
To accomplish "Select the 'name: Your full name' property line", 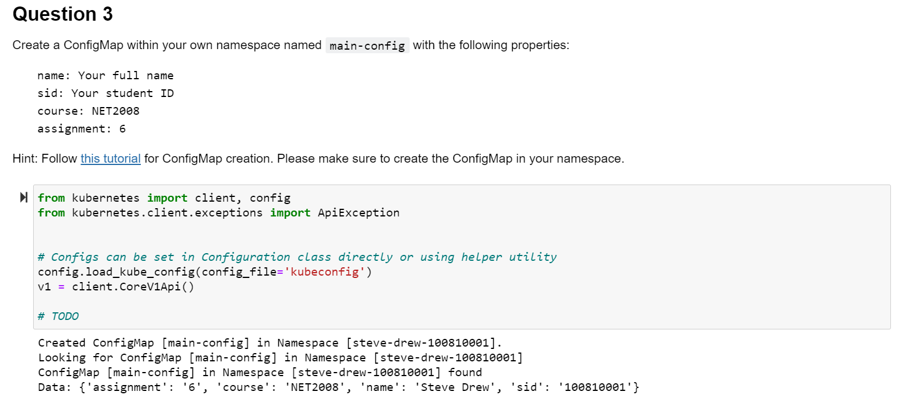I will click(x=105, y=75).
